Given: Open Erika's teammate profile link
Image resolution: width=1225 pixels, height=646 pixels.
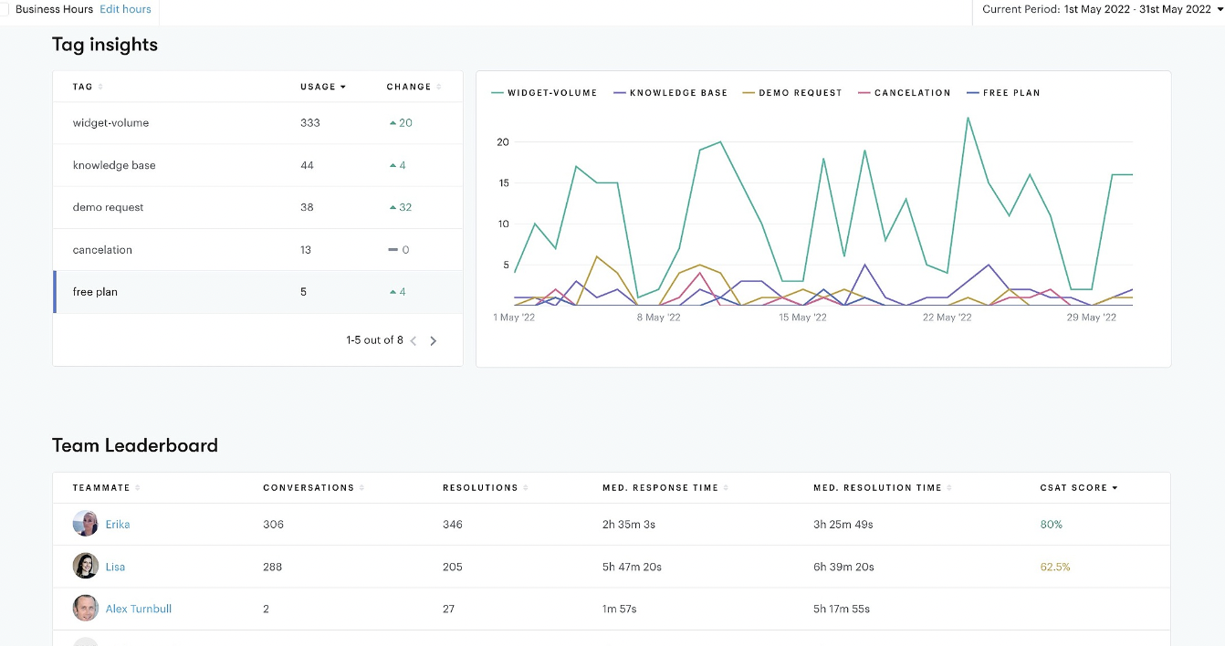Looking at the screenshot, I should (118, 525).
